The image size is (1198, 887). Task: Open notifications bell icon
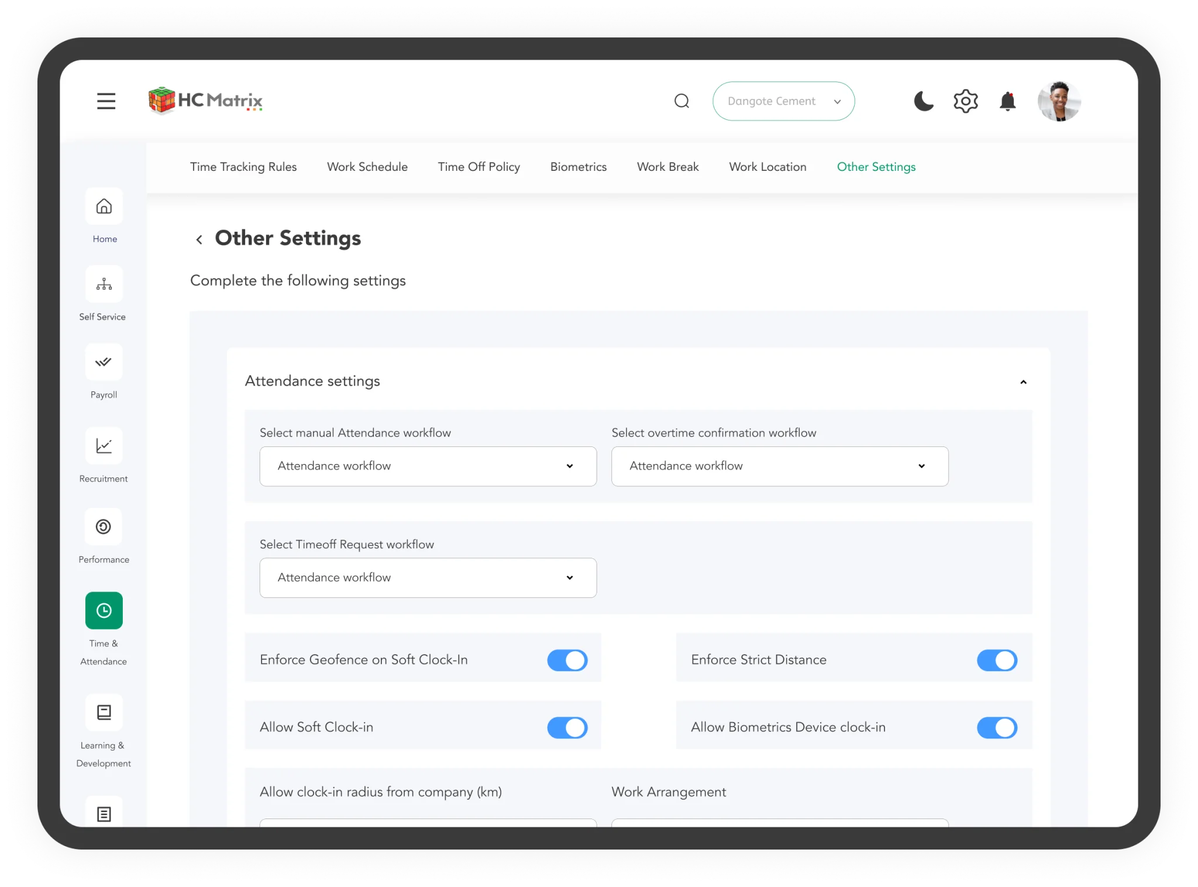(x=1007, y=101)
